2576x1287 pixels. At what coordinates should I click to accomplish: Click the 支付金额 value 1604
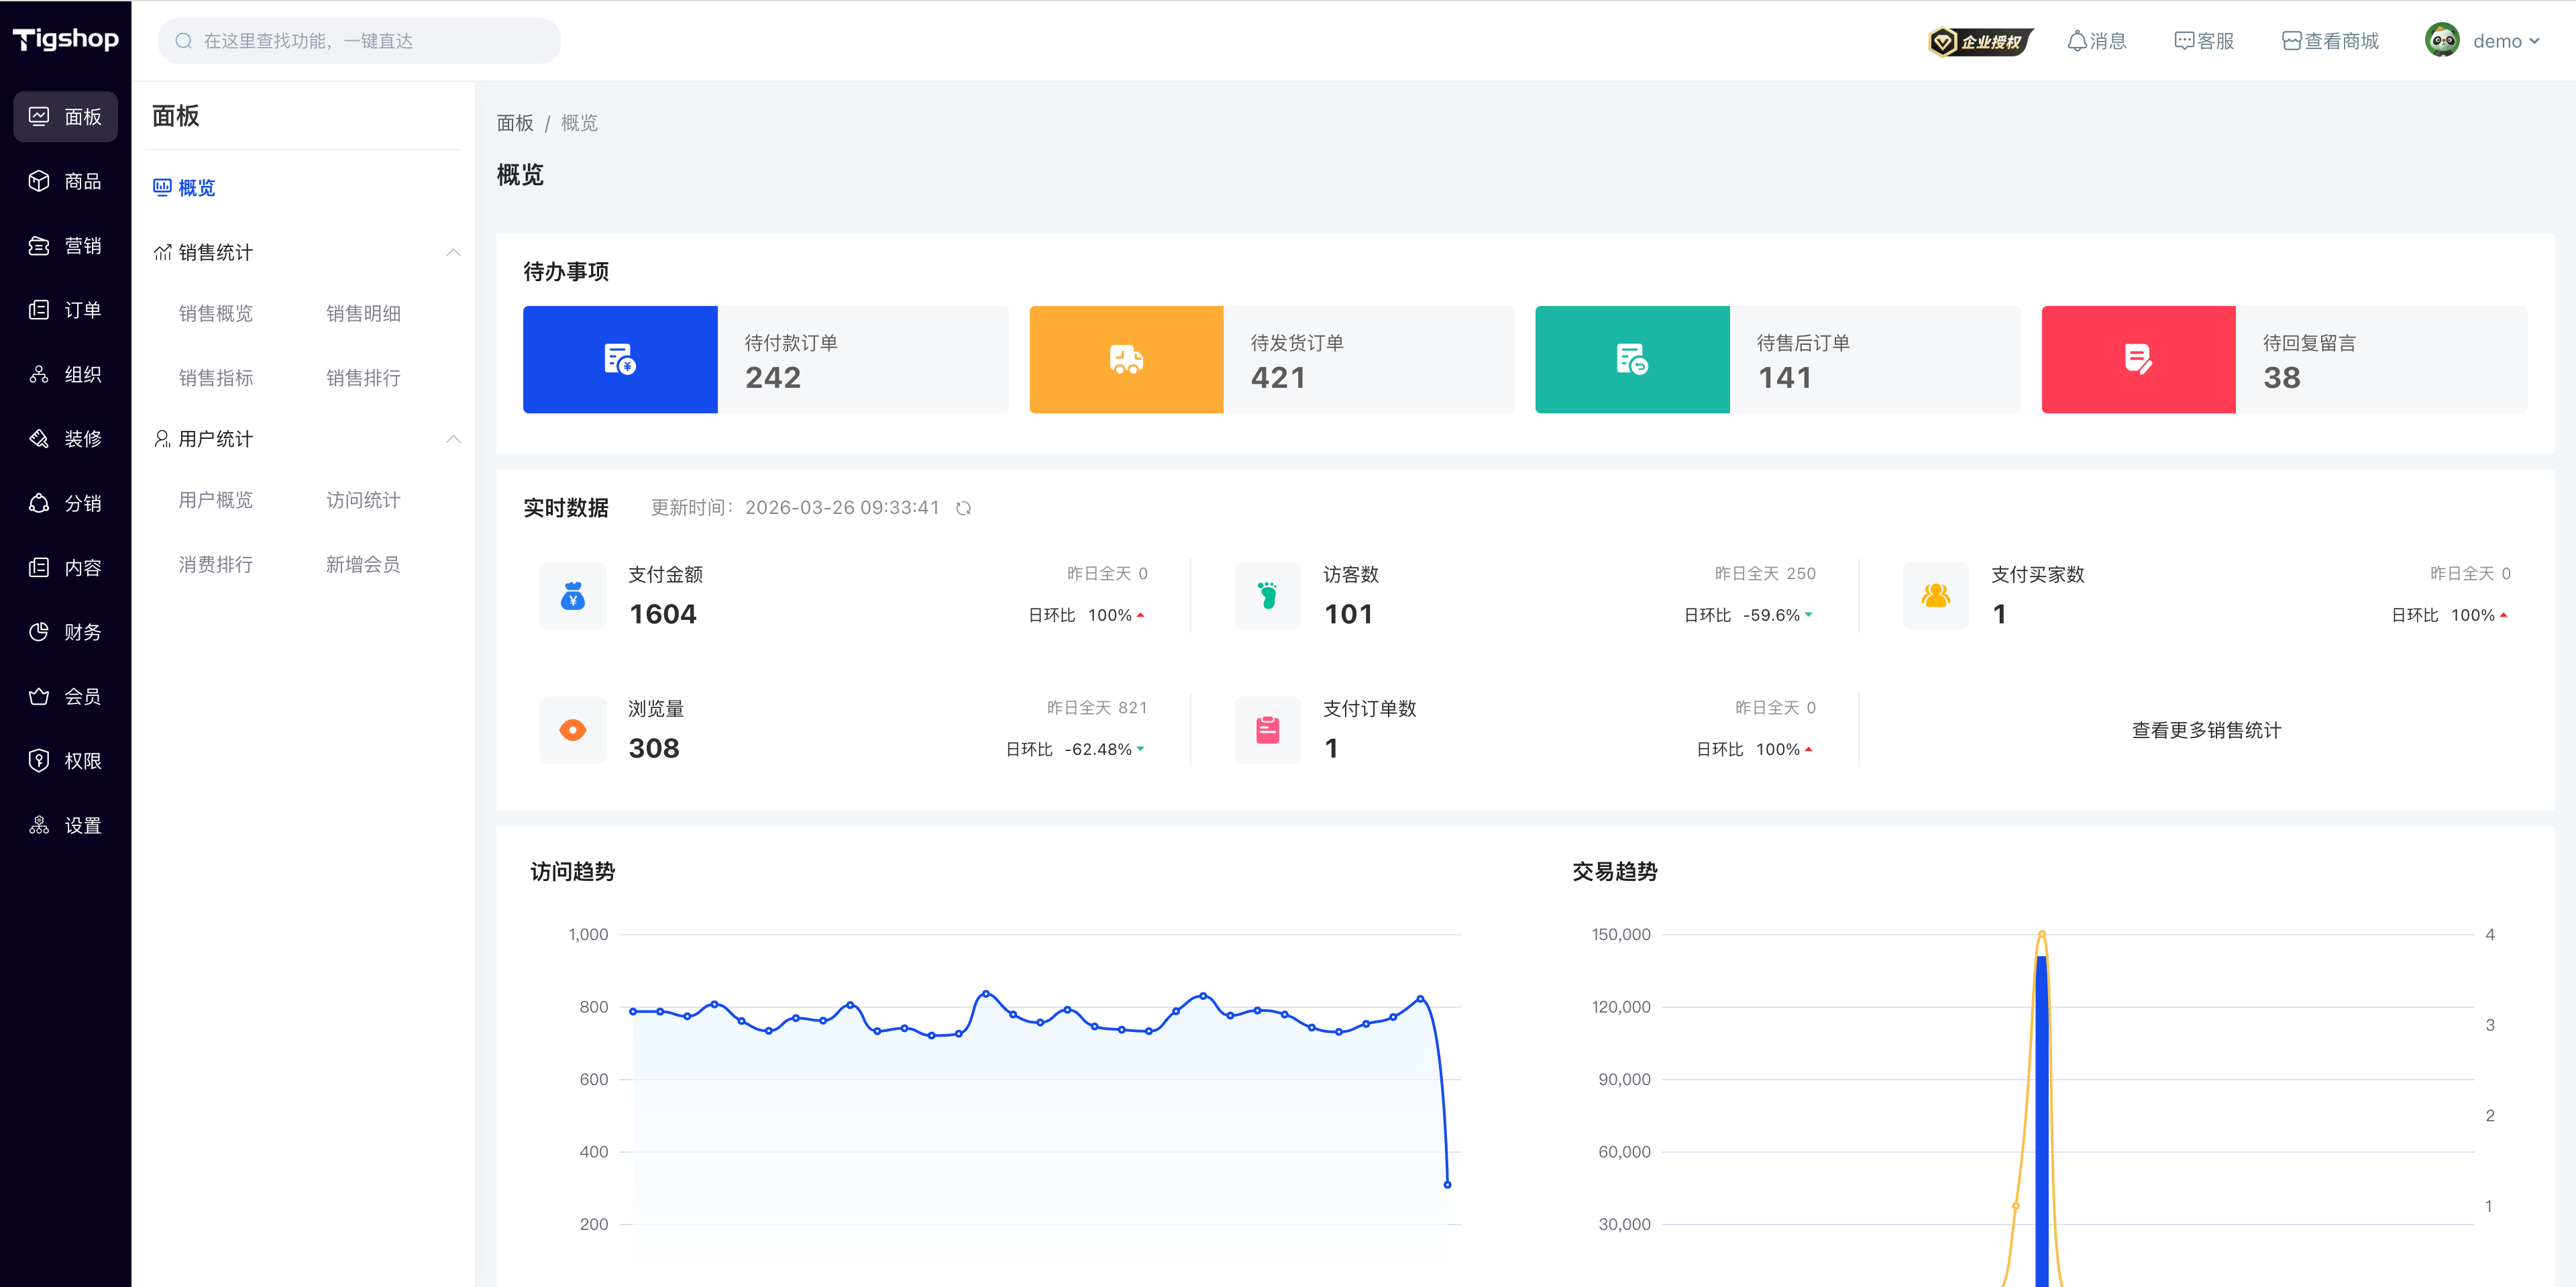tap(662, 614)
